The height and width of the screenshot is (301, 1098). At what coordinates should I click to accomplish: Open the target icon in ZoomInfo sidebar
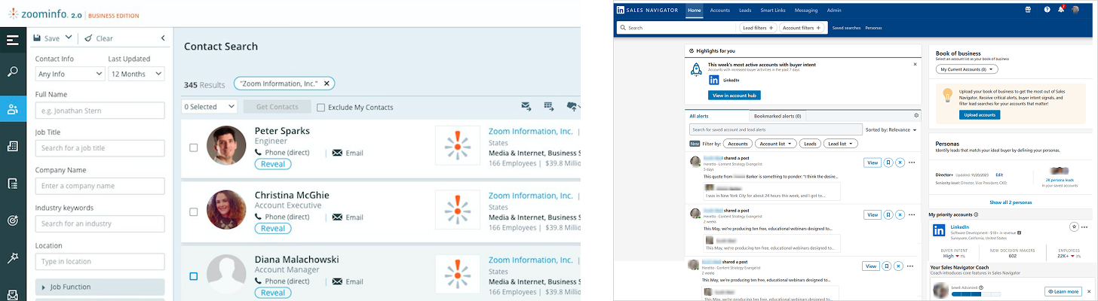click(x=13, y=220)
